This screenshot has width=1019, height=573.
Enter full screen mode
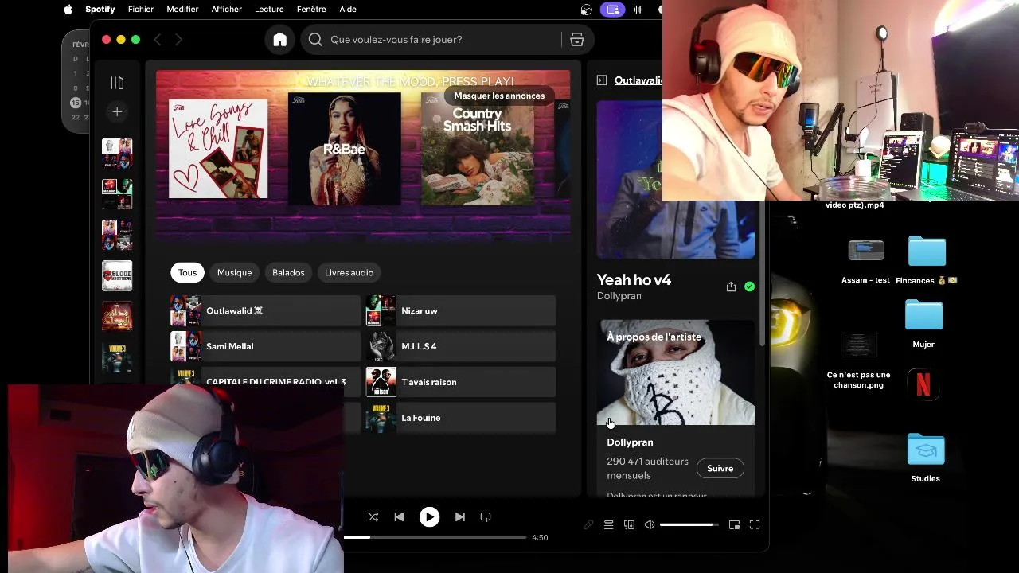pos(755,525)
